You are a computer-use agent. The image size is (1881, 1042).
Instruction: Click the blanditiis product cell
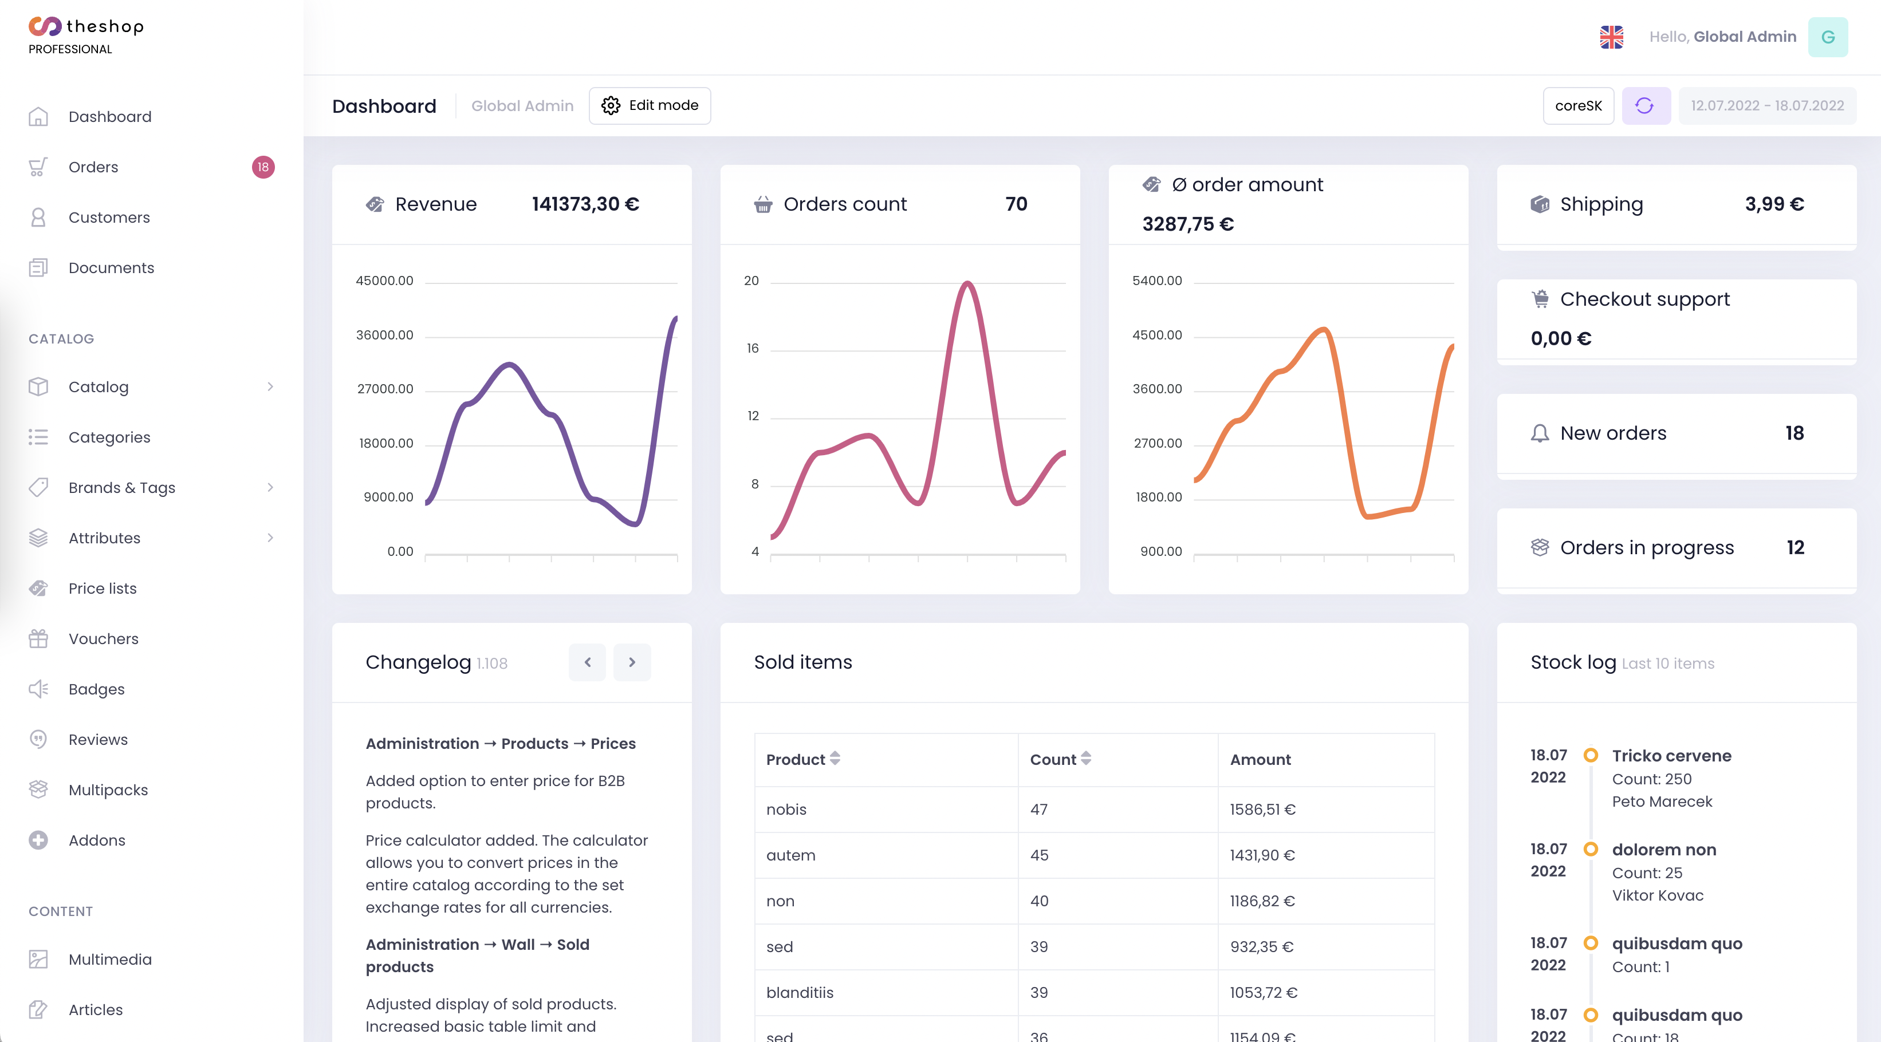886,992
